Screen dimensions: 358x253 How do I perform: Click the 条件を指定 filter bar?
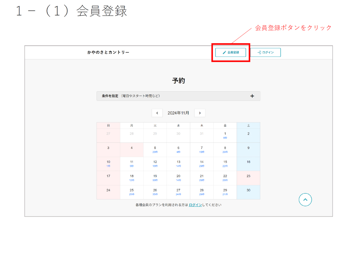click(172, 96)
